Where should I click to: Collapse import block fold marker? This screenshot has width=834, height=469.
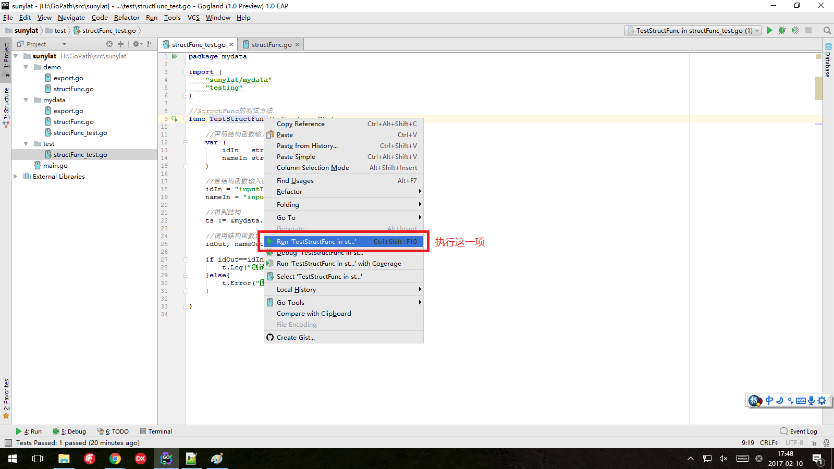186,72
